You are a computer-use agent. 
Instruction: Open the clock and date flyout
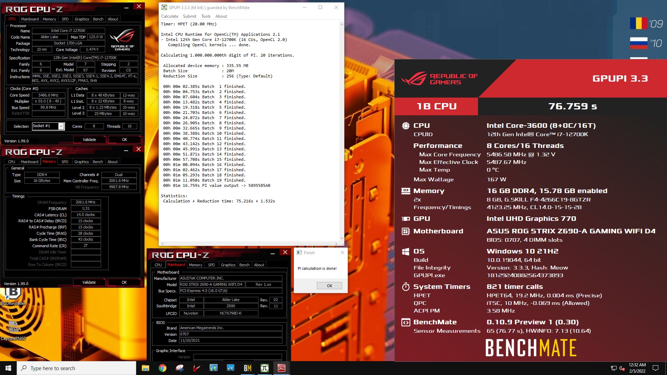[637, 368]
